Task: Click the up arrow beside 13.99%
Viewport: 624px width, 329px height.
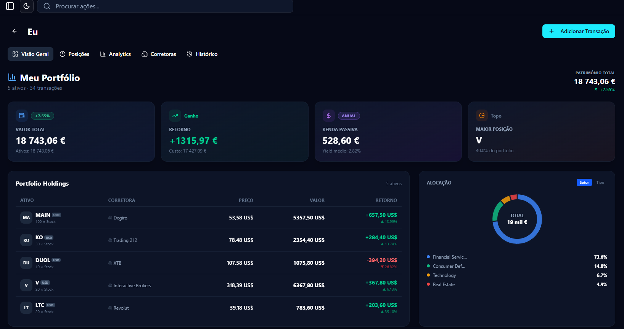Action: (382, 222)
